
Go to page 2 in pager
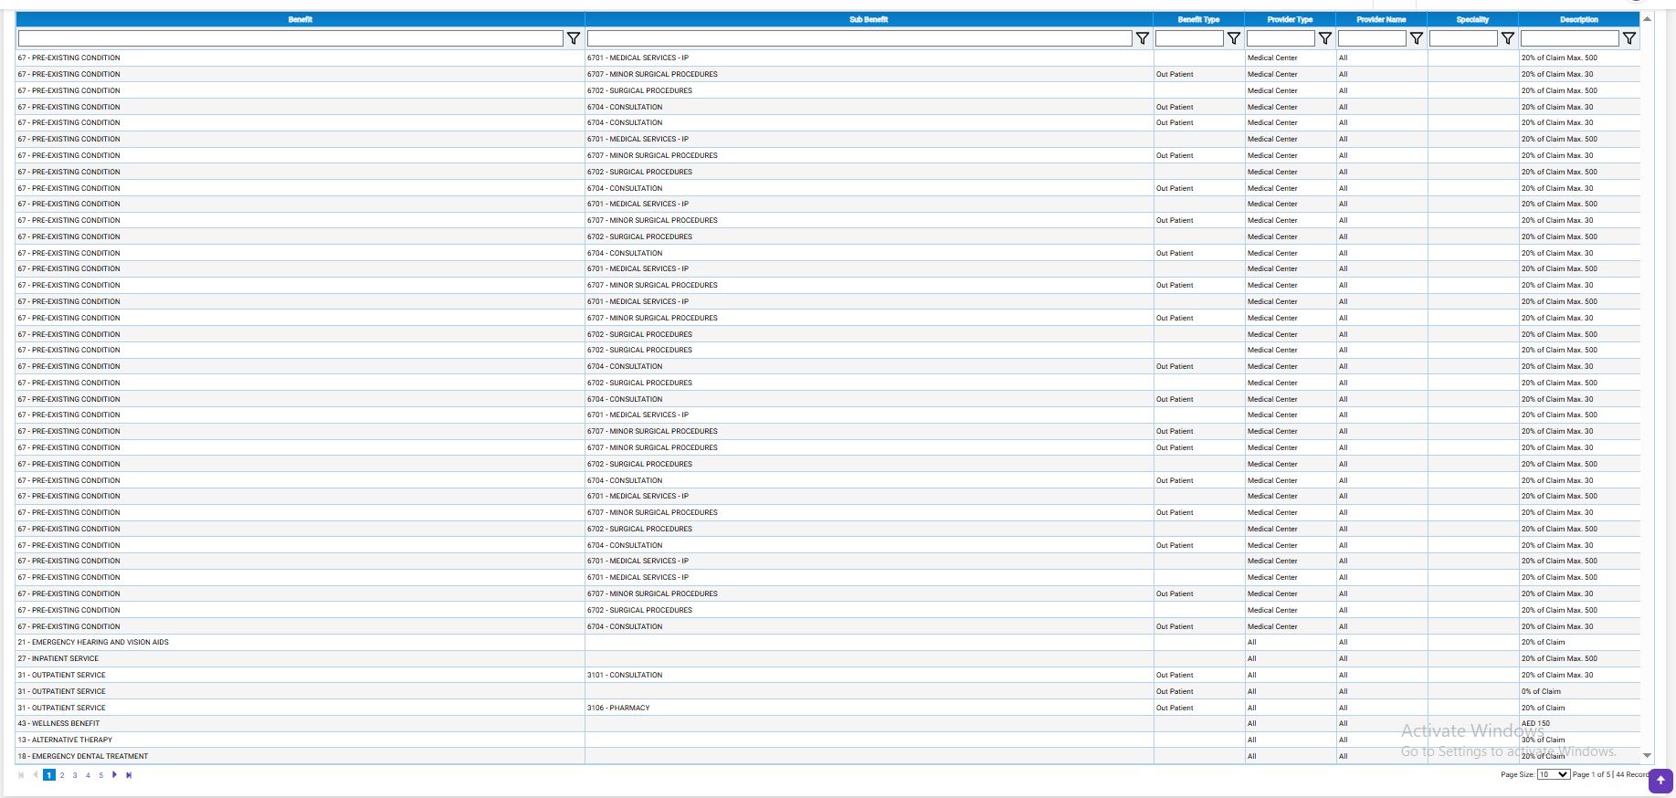(x=62, y=775)
